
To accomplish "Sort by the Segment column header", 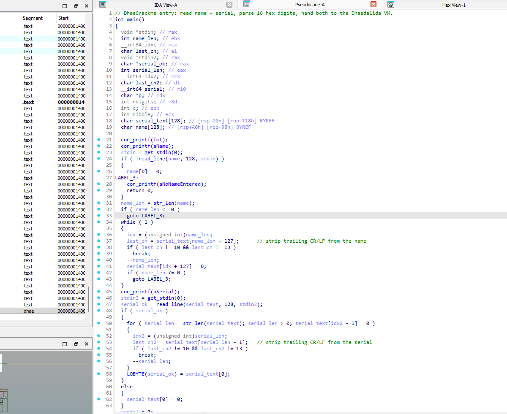I will (x=38, y=18).
